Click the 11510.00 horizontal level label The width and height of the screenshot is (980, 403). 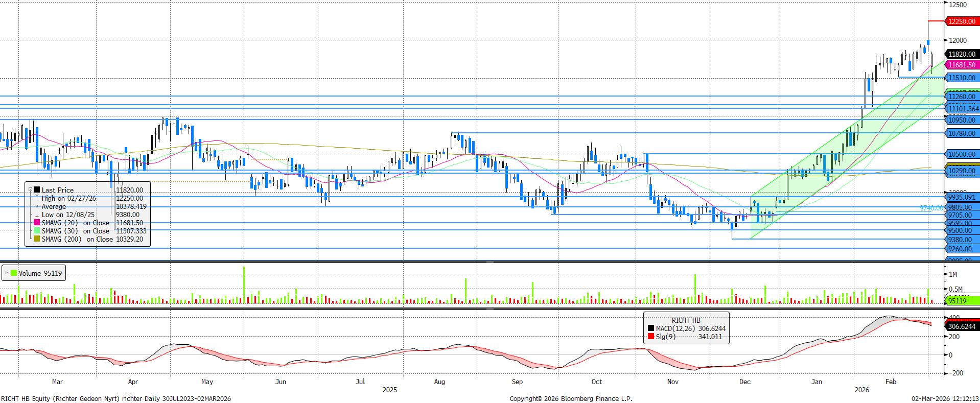click(x=962, y=78)
